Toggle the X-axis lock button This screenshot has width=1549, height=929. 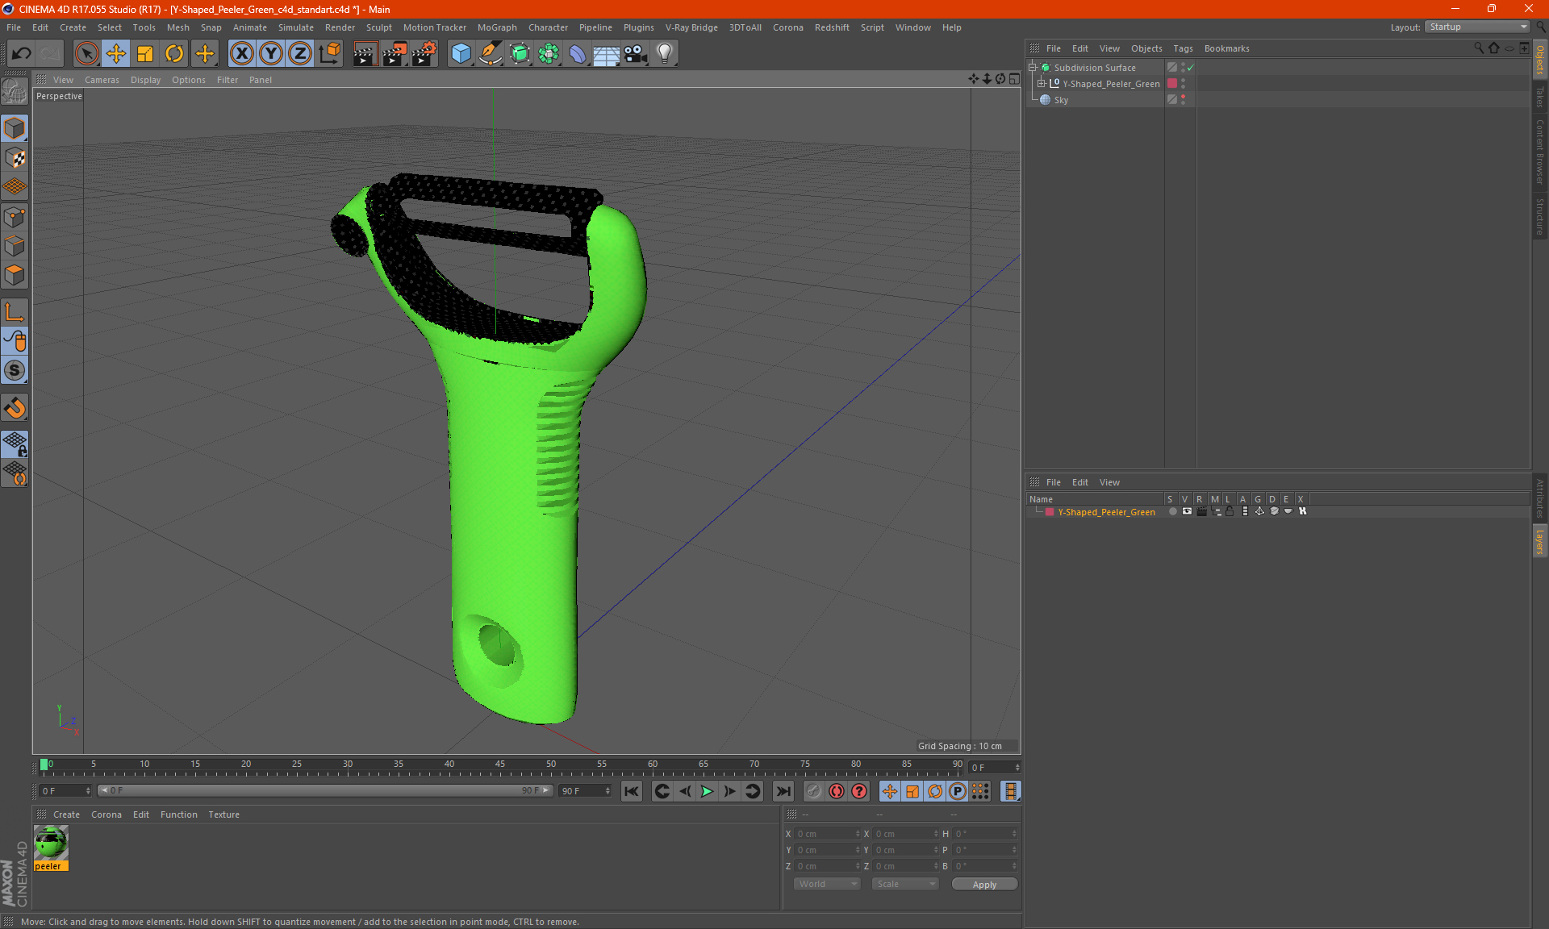[241, 54]
